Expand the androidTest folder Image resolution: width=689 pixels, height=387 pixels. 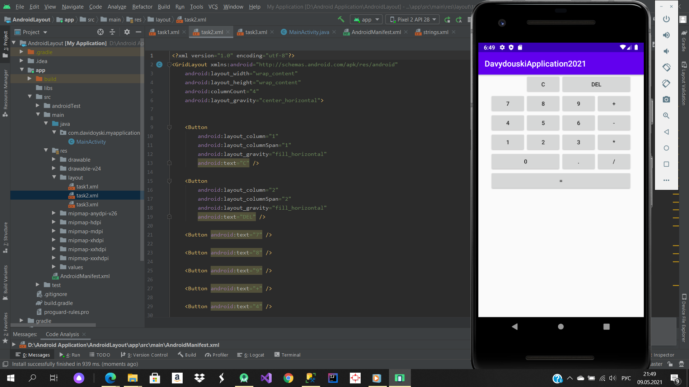point(38,106)
